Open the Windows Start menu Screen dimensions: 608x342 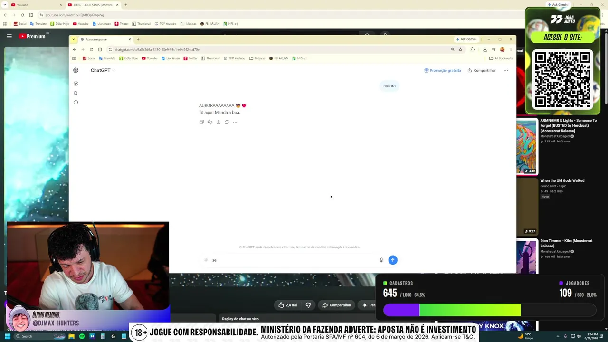tap(8, 336)
